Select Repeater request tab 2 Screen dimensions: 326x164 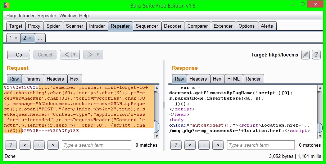tap(25, 38)
